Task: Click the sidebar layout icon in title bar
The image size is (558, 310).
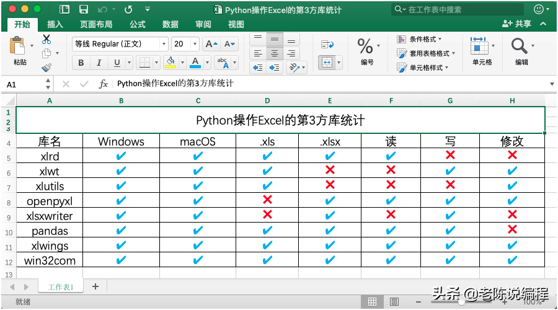Action: click(64, 9)
